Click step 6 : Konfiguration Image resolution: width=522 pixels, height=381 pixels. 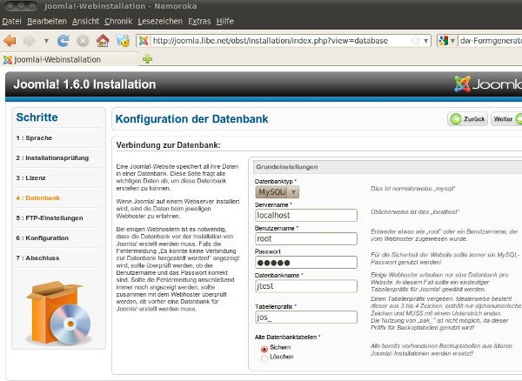coord(43,238)
